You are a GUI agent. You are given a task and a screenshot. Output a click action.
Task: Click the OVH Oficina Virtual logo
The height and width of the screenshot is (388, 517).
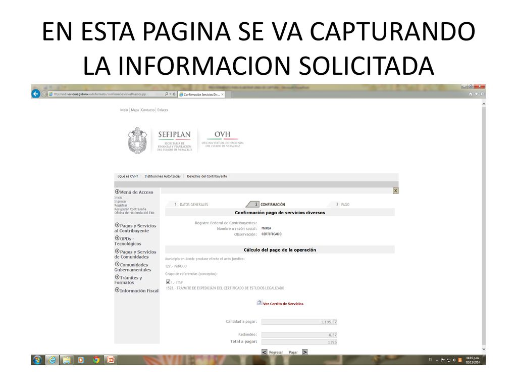point(223,139)
